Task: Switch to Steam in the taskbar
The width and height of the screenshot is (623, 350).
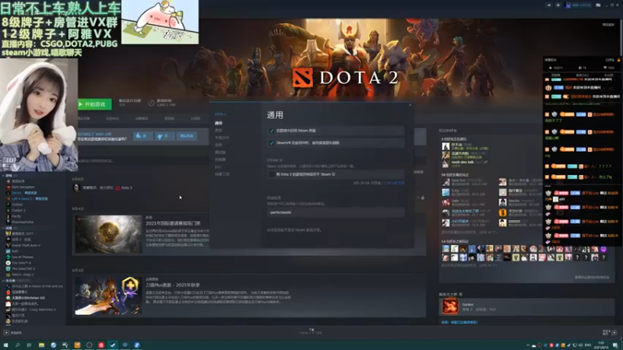Action: pos(113,345)
